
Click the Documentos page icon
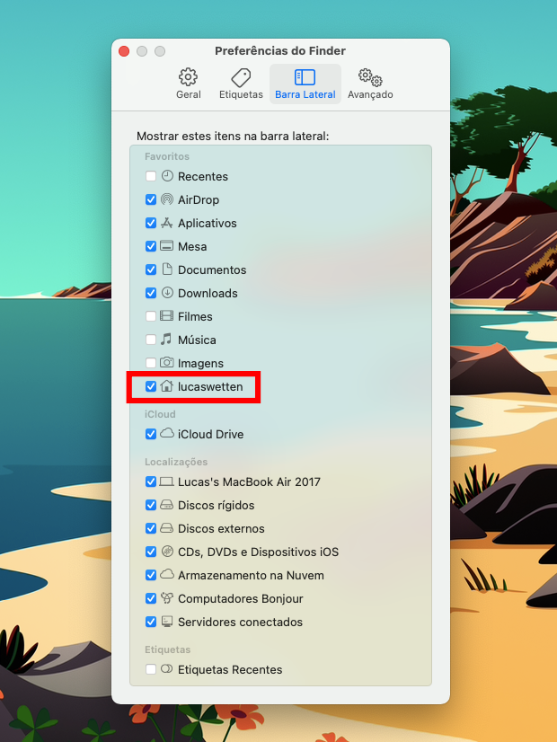[x=167, y=269]
